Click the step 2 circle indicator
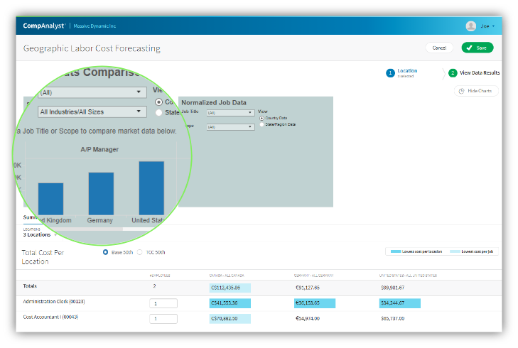Viewport: 518px width, 348px height. point(453,72)
